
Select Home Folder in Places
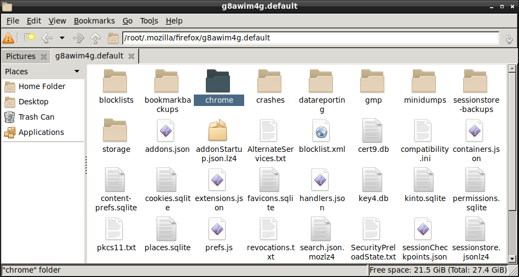pos(43,86)
